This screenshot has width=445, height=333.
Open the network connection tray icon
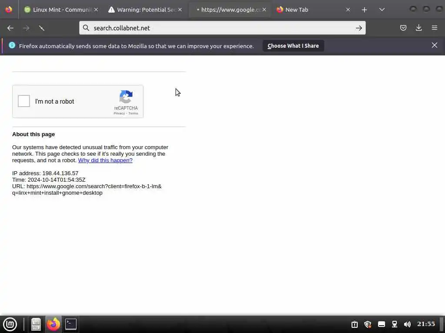coord(395,324)
